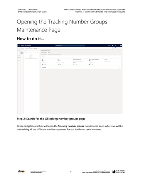The image size is (143, 185).
Task: Toggle the On physical update switch
Action: coord(90,64)
